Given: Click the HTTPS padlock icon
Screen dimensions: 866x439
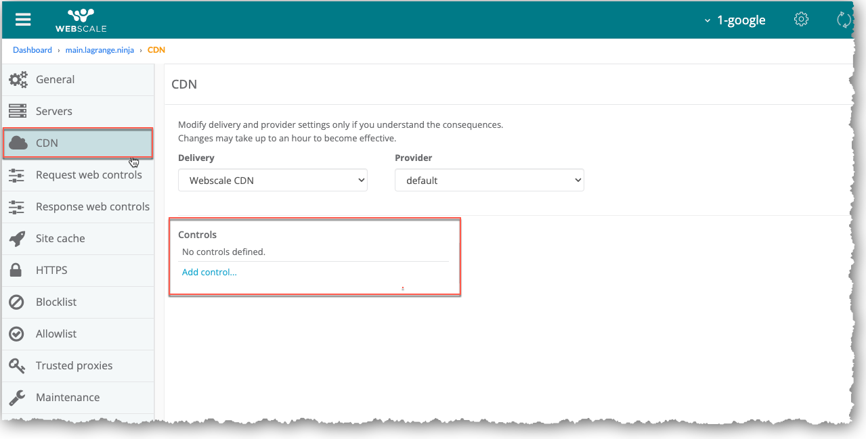Looking at the screenshot, I should [x=17, y=271].
